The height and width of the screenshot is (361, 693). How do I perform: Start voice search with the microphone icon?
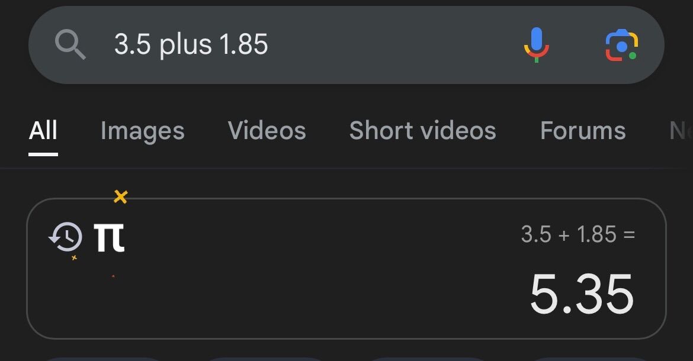pos(536,44)
